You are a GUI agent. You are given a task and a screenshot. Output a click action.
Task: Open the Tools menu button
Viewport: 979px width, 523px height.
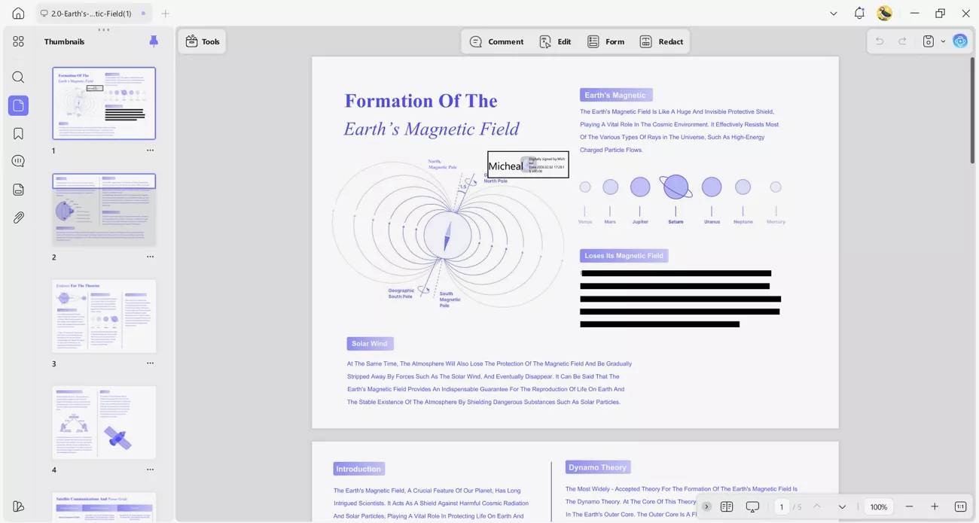pyautogui.click(x=202, y=41)
